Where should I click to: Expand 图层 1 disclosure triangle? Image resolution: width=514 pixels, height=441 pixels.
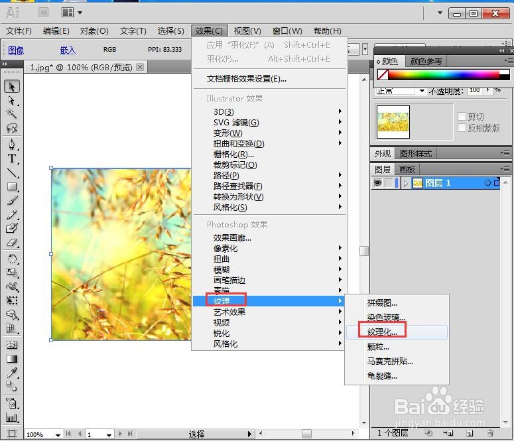pos(406,183)
